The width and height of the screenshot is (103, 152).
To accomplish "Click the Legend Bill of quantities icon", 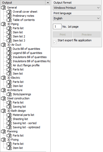I will (x=9, y=53).
